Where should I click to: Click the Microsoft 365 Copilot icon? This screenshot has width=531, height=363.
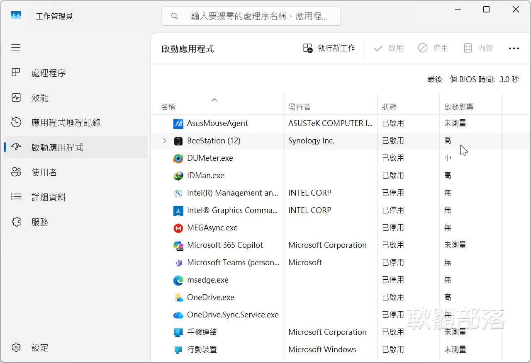[x=178, y=245]
